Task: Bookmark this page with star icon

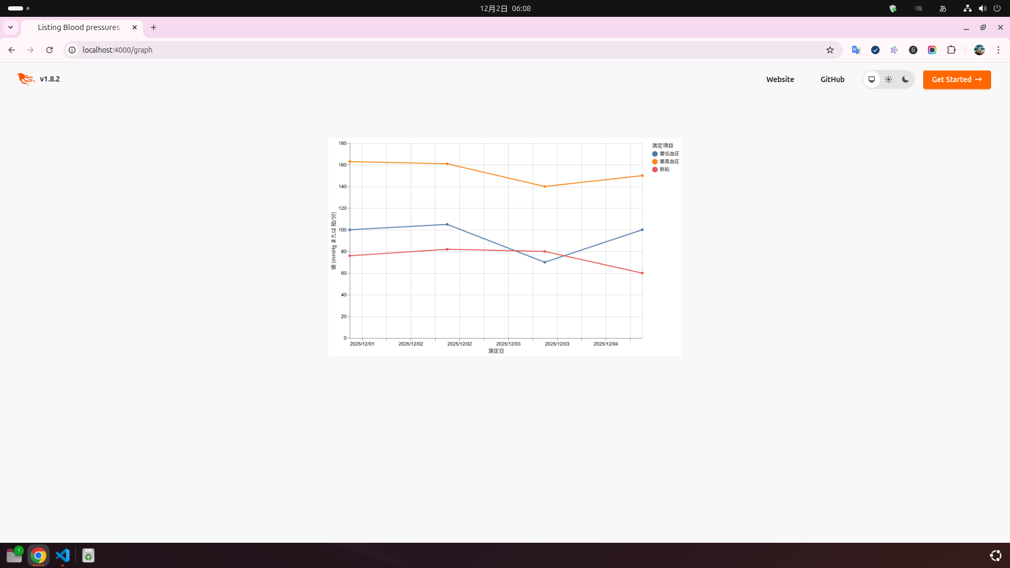Action: coord(830,50)
